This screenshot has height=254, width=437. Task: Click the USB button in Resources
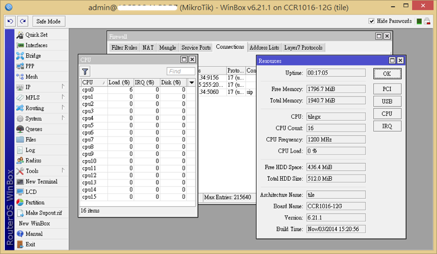[387, 101]
